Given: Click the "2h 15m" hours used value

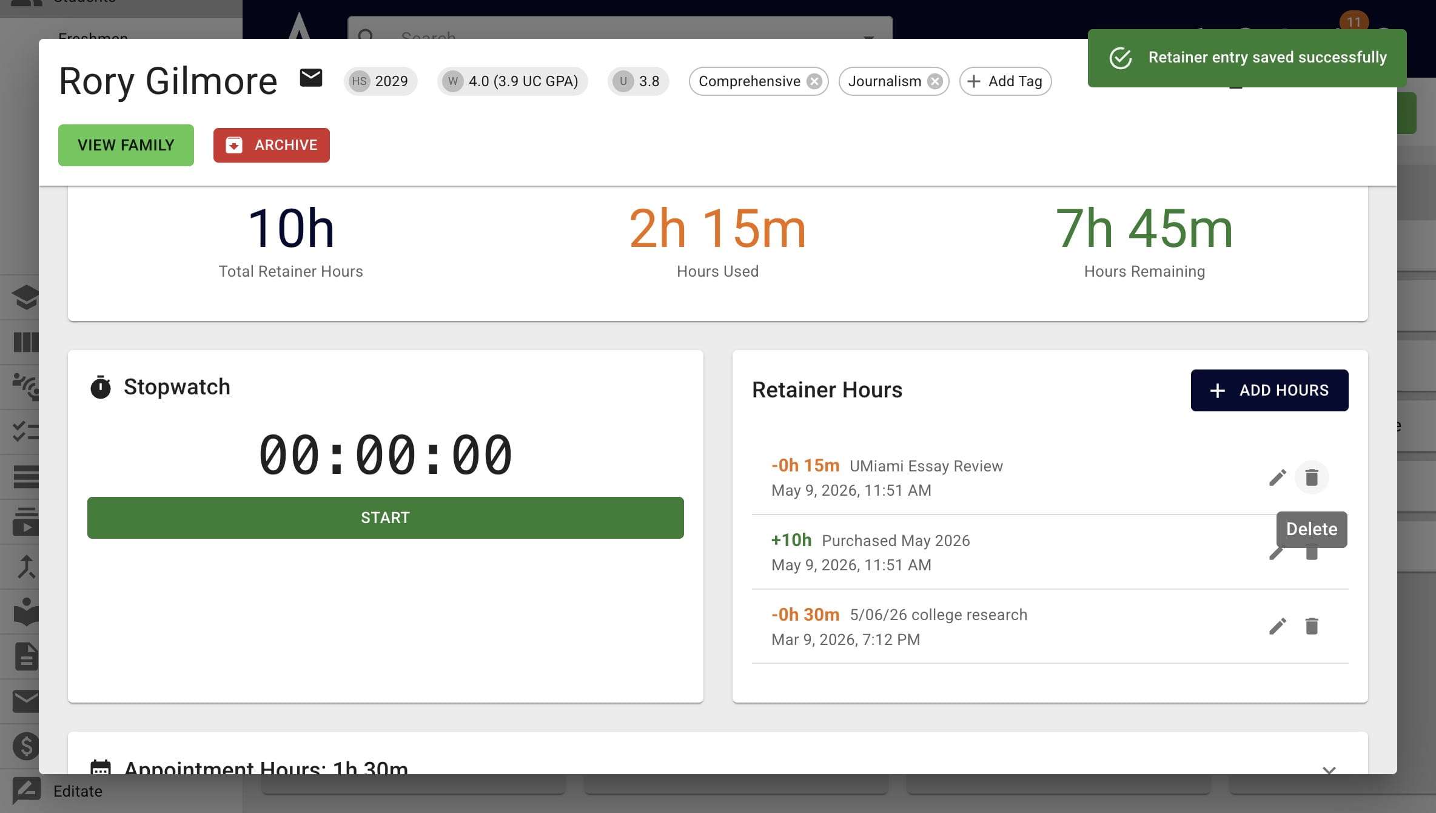Looking at the screenshot, I should point(717,228).
